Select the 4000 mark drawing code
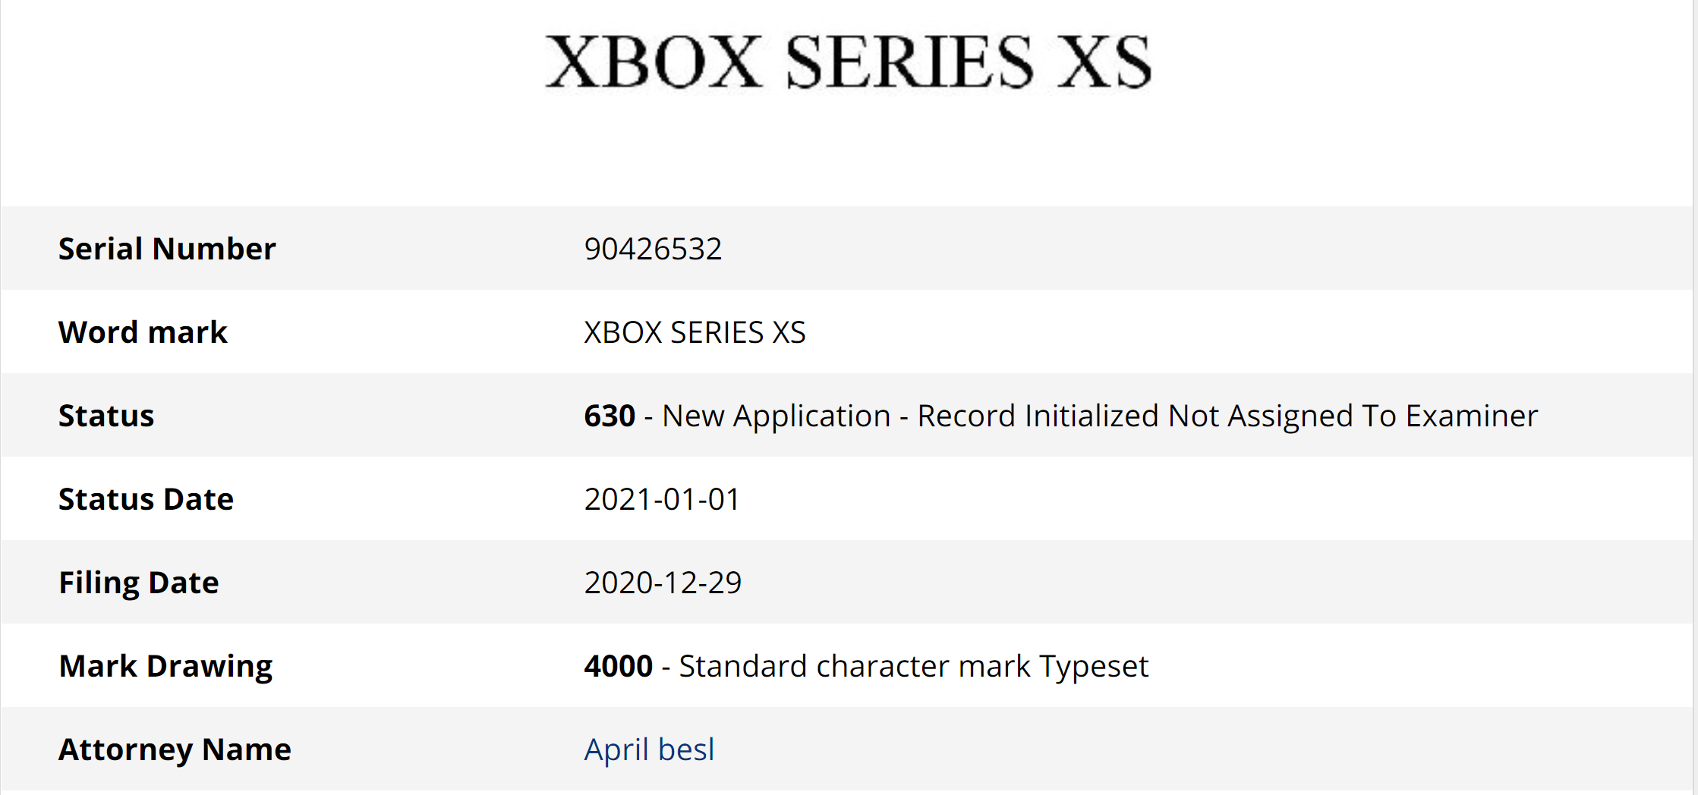Screen dimensions: 1698x795 618,666
